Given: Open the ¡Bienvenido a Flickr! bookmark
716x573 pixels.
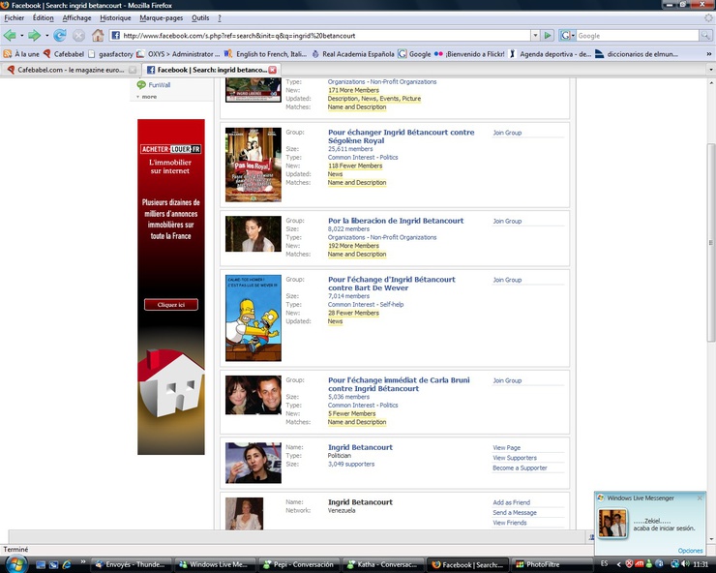Looking at the screenshot, I should click(469, 54).
